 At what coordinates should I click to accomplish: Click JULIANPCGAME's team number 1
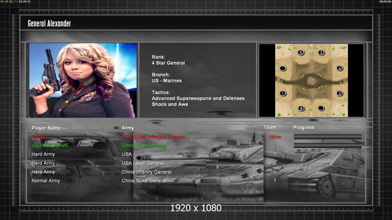pos(275,146)
